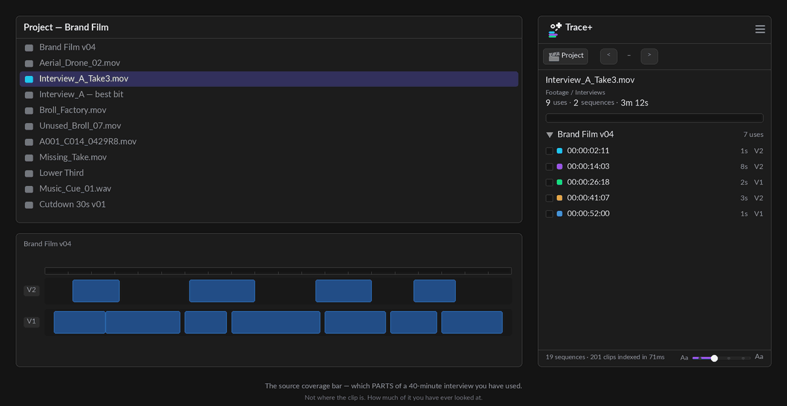
Task: Click the purple swatch beside 00:00:14:03
Action: click(x=559, y=167)
